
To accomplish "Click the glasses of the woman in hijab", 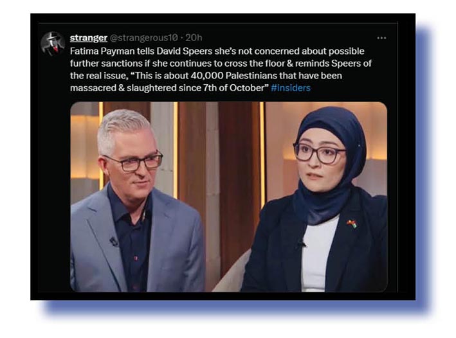I will click(319, 152).
